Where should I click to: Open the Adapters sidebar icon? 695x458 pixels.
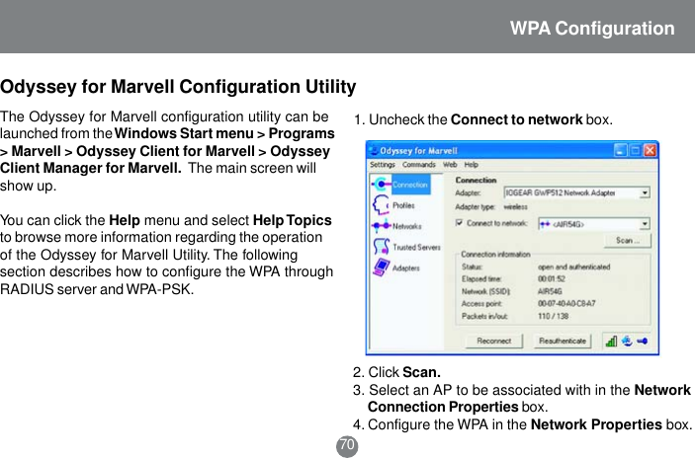coord(382,267)
